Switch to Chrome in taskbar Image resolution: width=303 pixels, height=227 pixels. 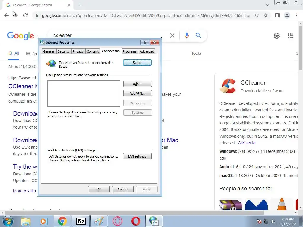pos(62,221)
